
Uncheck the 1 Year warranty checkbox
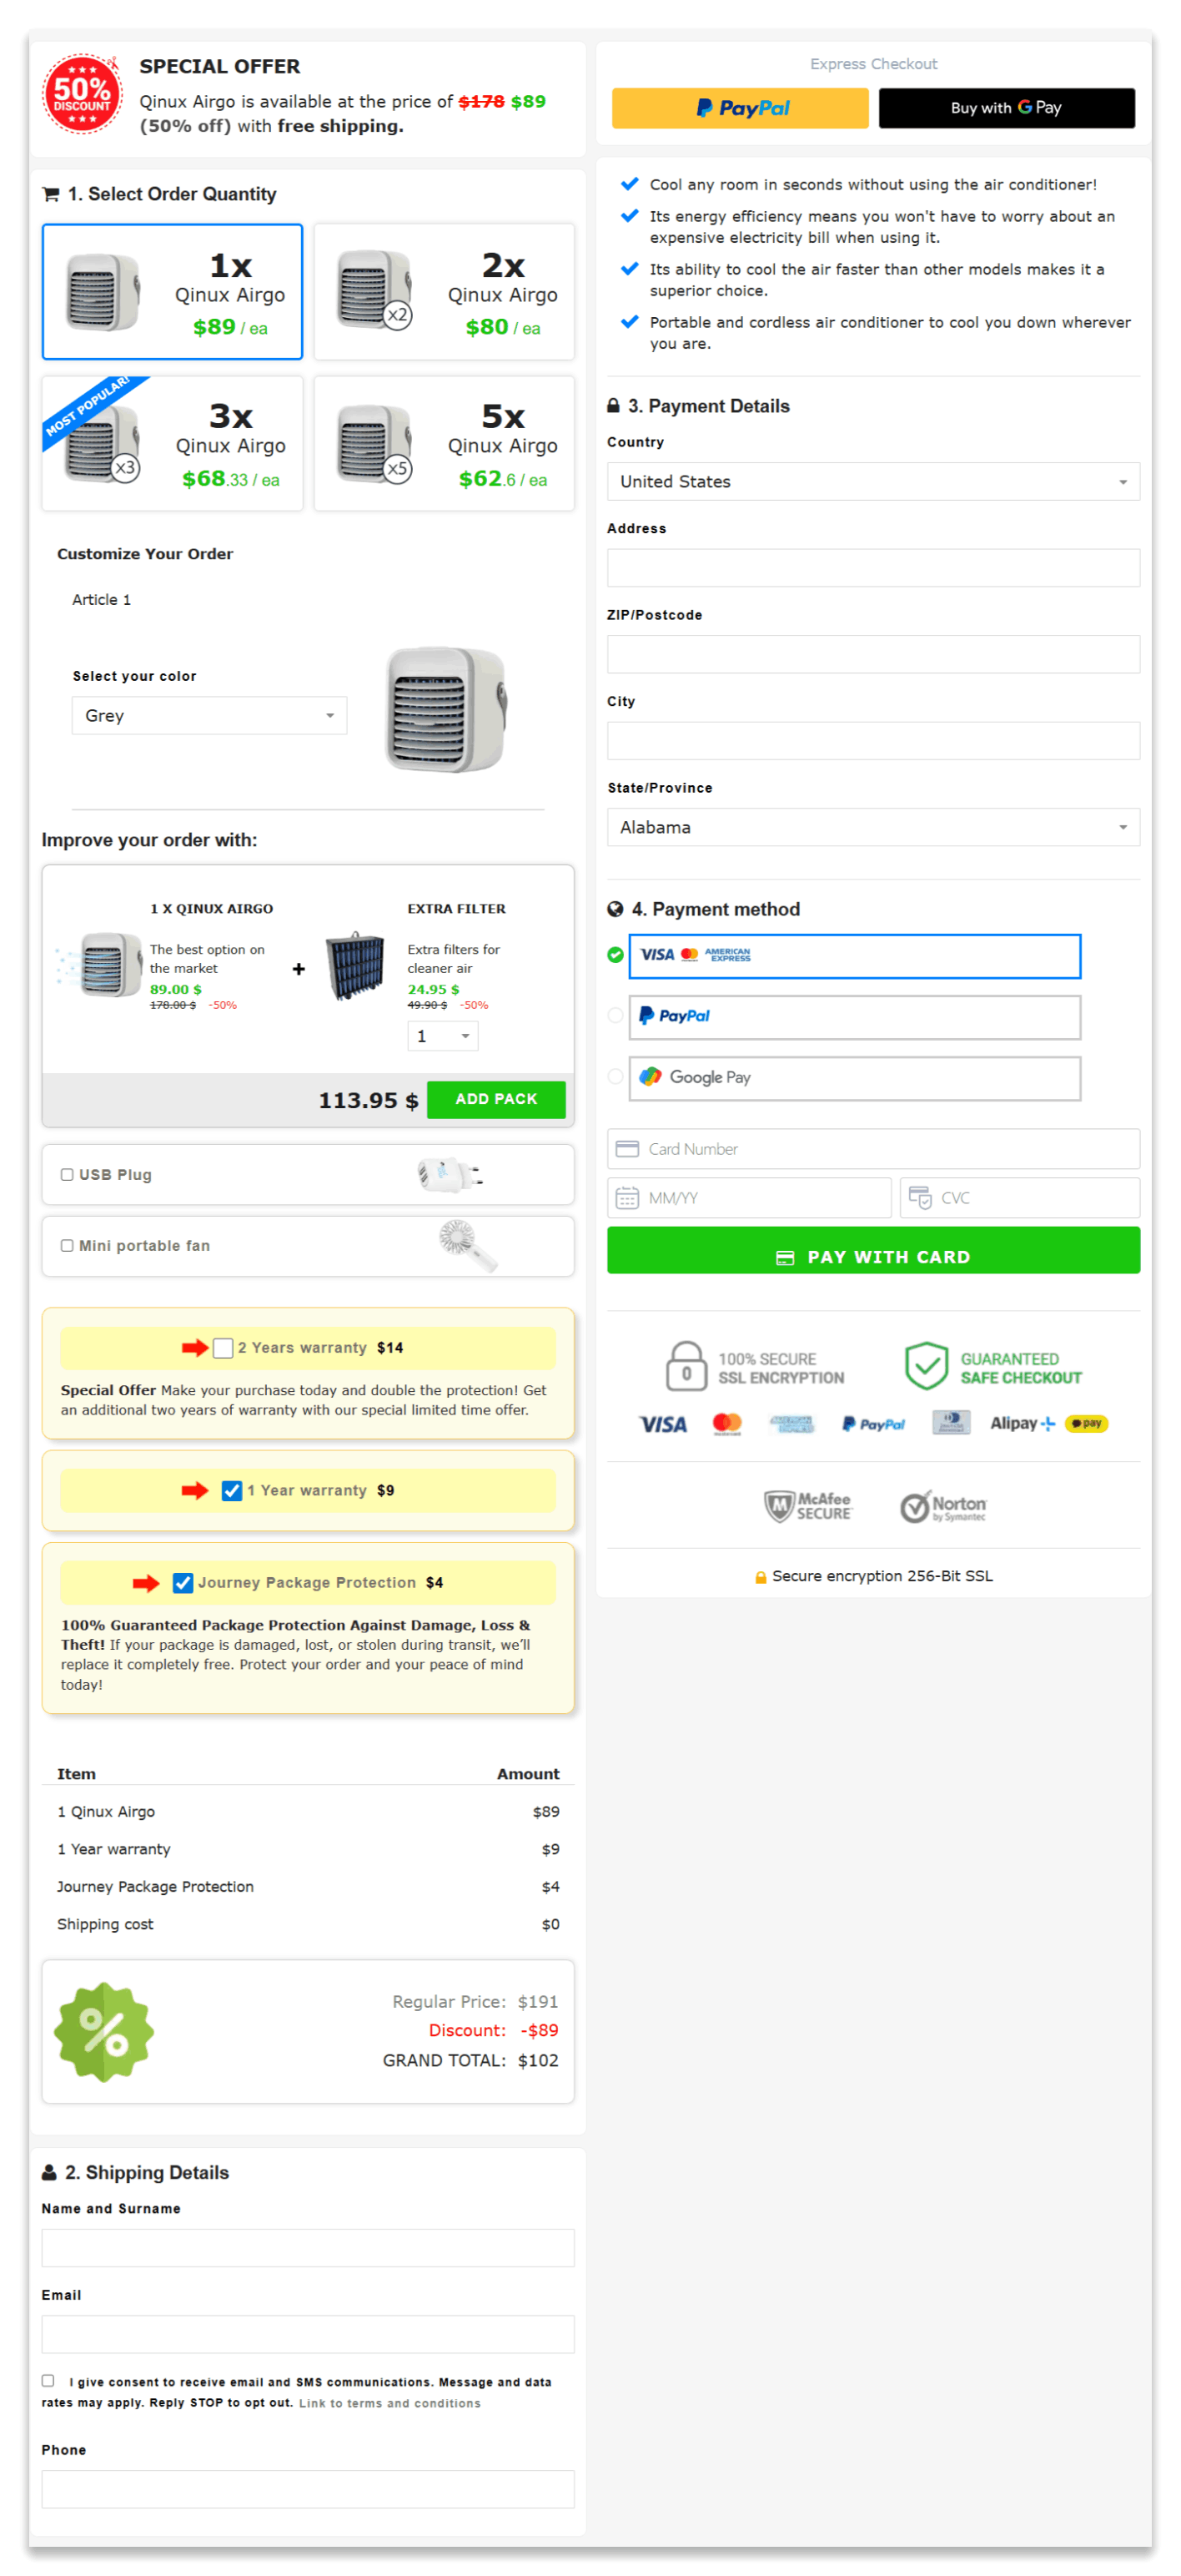coord(232,1491)
